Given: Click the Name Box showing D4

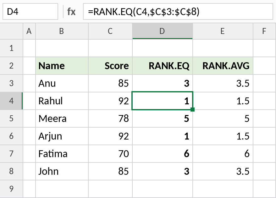Looking at the screenshot, I should 30,12.
